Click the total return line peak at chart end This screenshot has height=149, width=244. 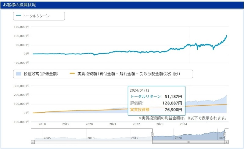point(227,35)
